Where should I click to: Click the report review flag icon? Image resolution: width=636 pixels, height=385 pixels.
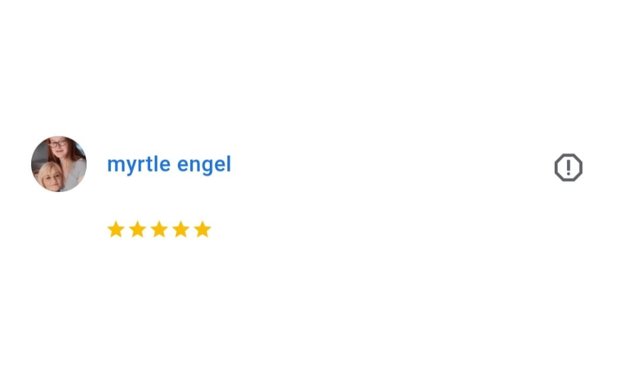coord(568,168)
